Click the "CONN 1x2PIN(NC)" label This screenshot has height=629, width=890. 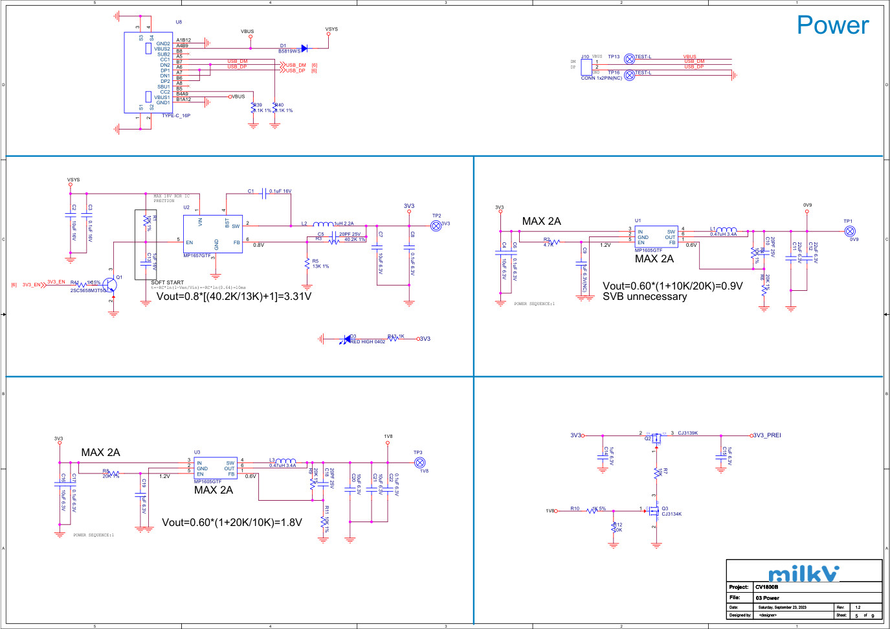tap(601, 78)
